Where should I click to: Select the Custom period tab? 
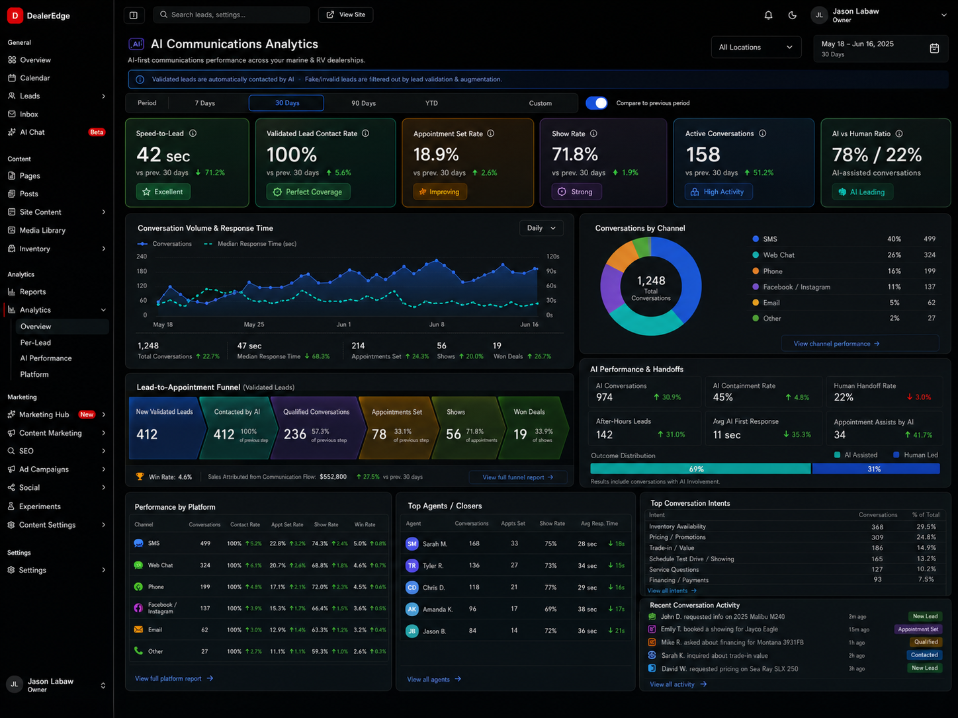pyautogui.click(x=540, y=103)
